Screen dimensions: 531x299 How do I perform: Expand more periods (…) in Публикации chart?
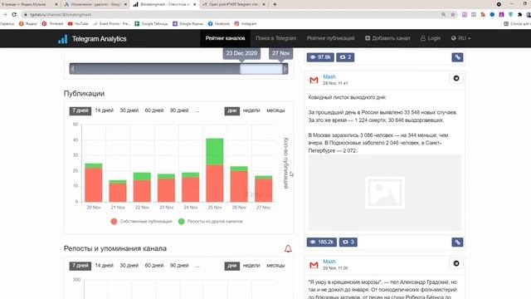197,110
